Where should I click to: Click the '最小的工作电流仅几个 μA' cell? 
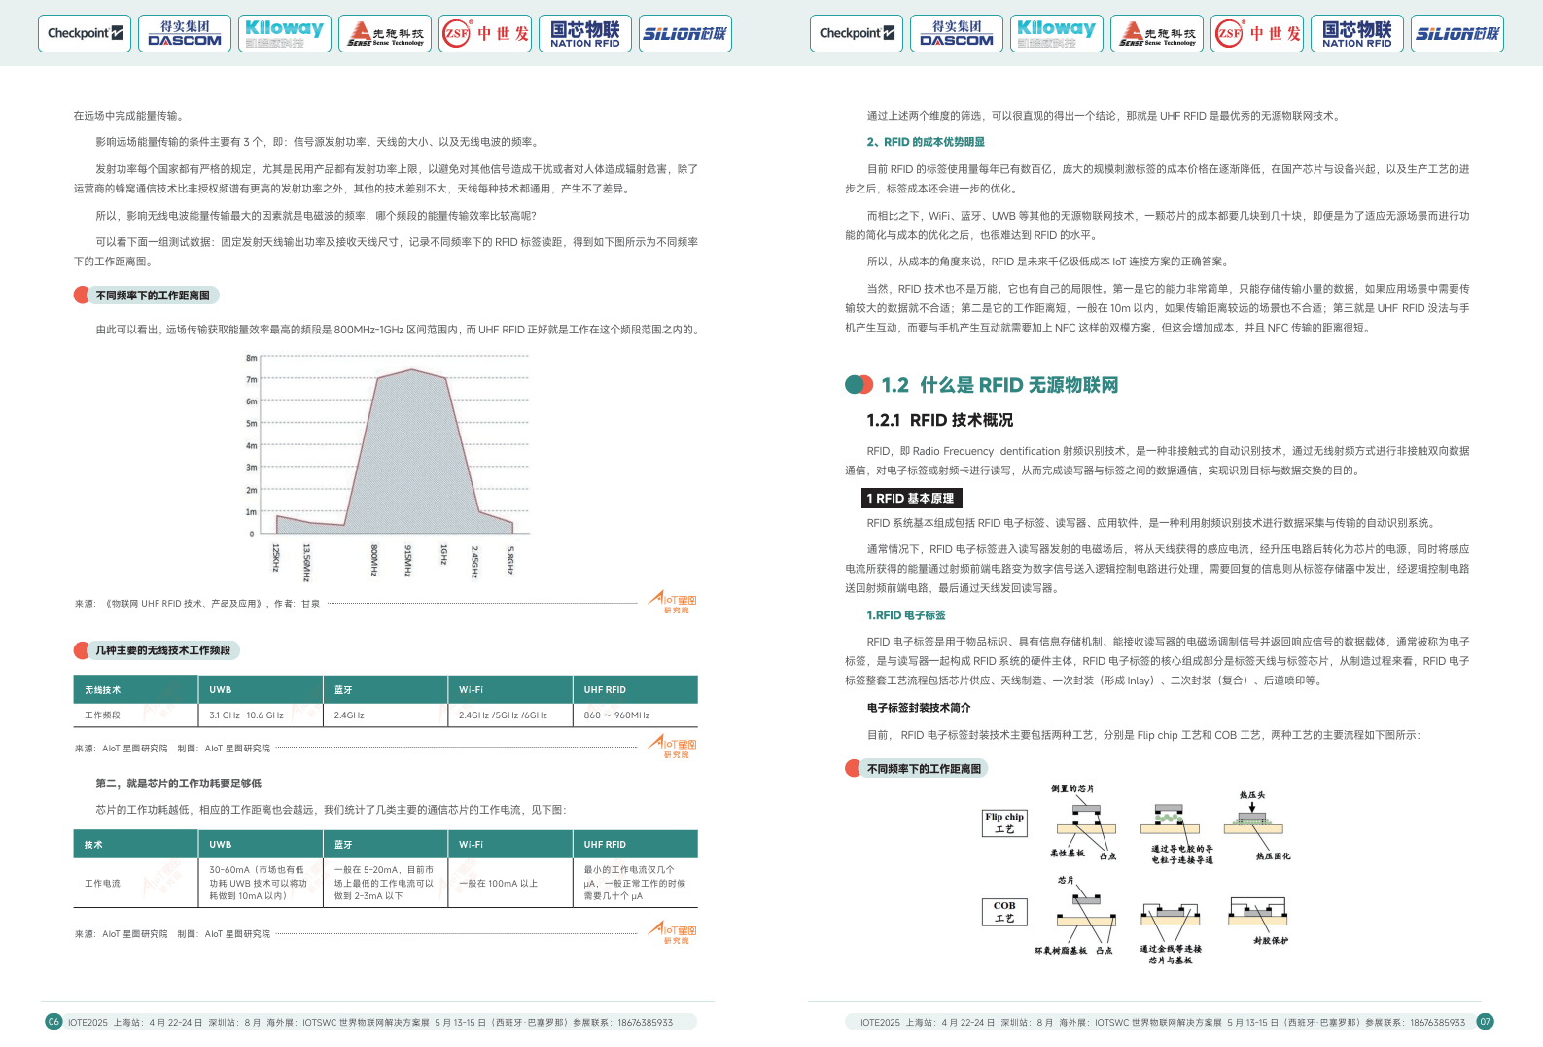pos(636,883)
